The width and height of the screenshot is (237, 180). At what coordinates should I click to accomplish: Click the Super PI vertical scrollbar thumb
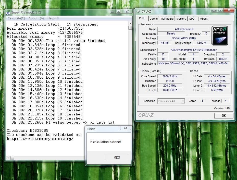point(130,28)
